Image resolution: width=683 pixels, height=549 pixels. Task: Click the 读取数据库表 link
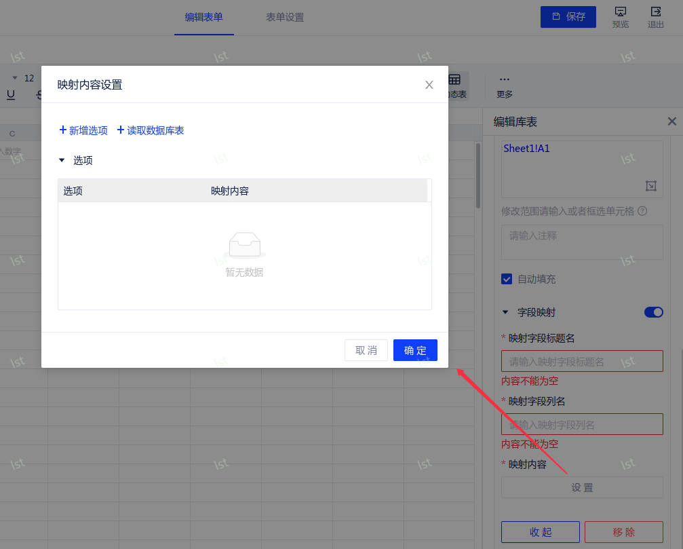point(151,130)
